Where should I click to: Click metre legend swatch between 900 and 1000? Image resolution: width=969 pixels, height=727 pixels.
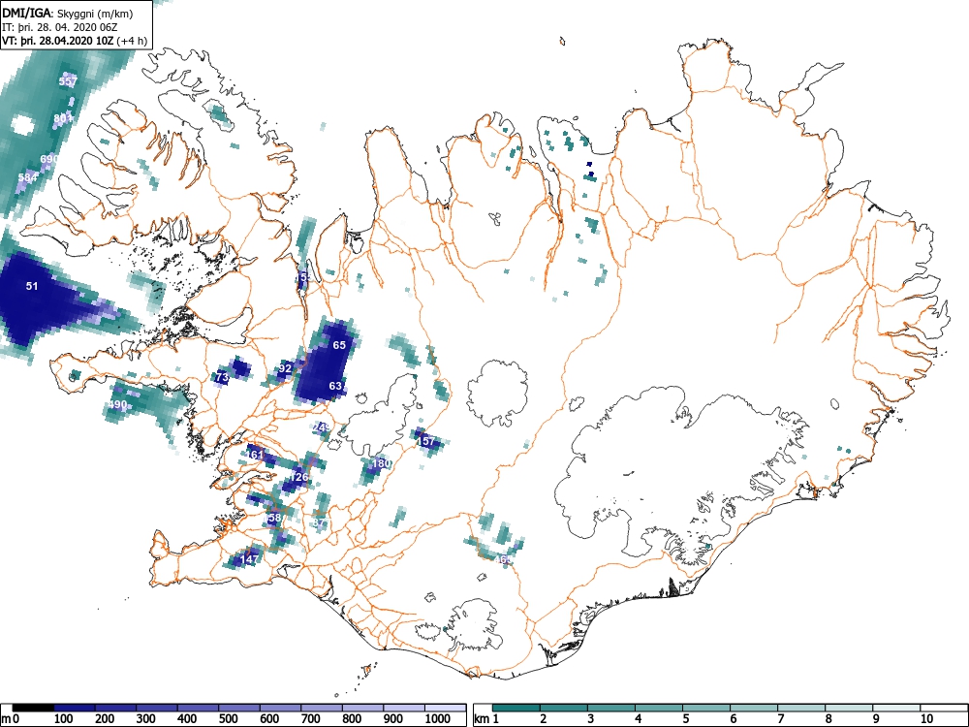tap(404, 708)
